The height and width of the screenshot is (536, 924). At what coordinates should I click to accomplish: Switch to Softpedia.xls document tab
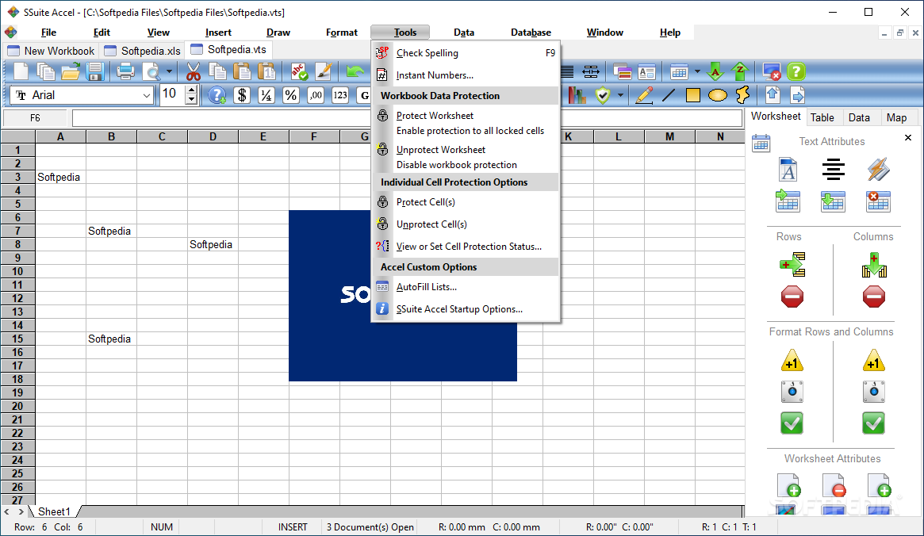(142, 52)
